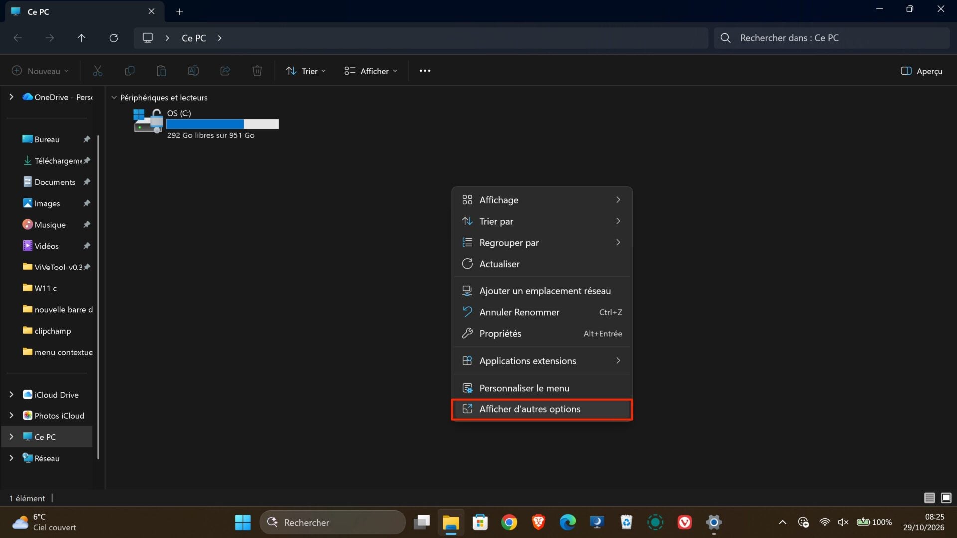957x538 pixels.
Task: Switch to details view icon in status bar
Action: point(929,498)
